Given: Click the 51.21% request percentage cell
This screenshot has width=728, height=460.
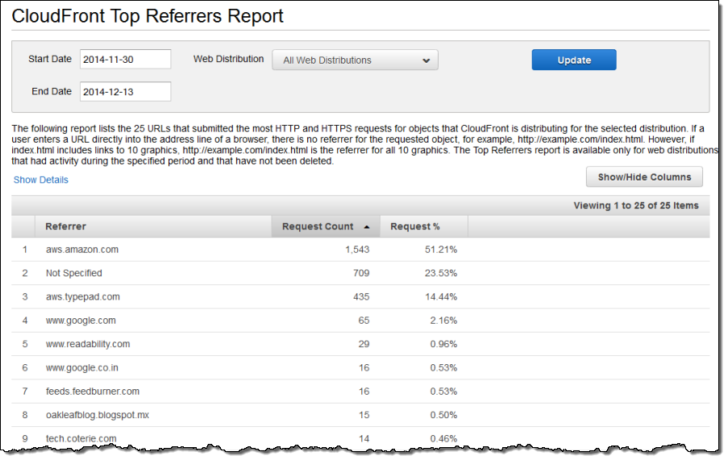Looking at the screenshot, I should coord(441,251).
